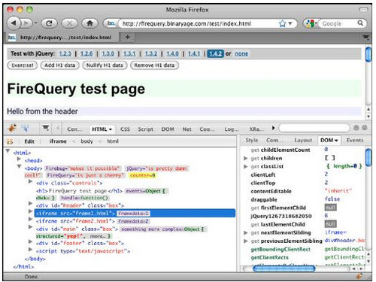Click the page vertical scrollbar thumb
The height and width of the screenshot is (282, 376).
click(368, 54)
